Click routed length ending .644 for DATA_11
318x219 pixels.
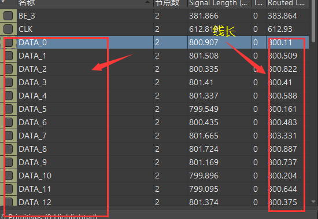click(x=282, y=189)
